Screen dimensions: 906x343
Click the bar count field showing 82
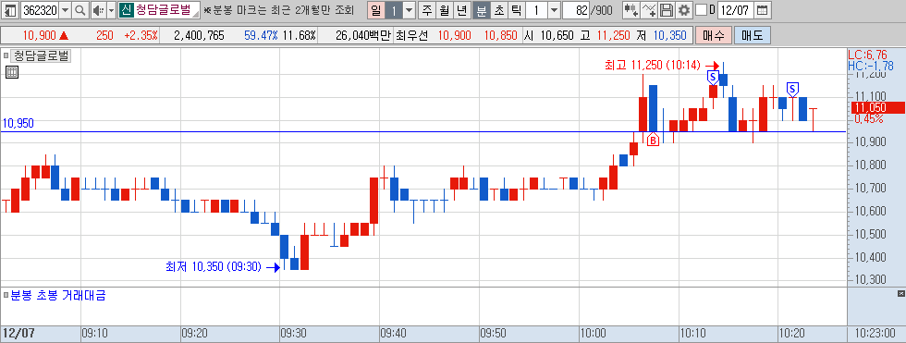[575, 10]
